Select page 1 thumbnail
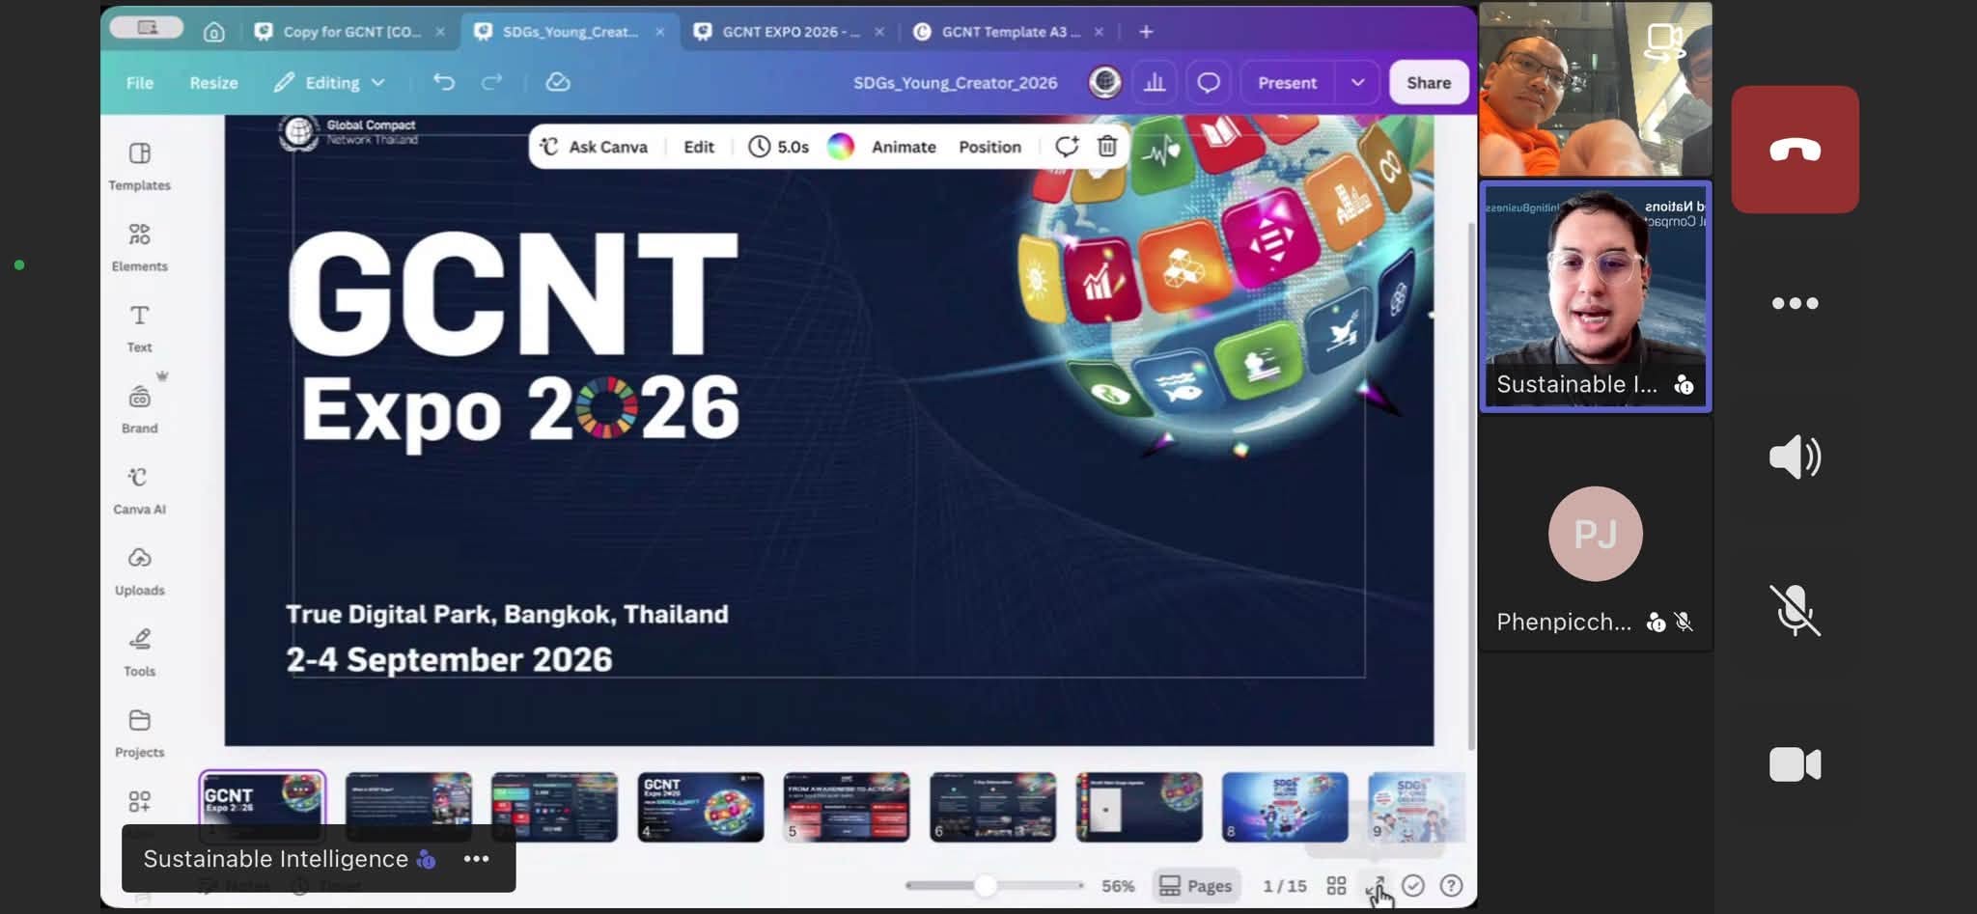Image resolution: width=1977 pixels, height=914 pixels. tap(263, 806)
